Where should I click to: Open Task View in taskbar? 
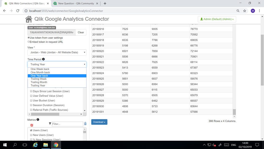pyautogui.click(x=25, y=145)
